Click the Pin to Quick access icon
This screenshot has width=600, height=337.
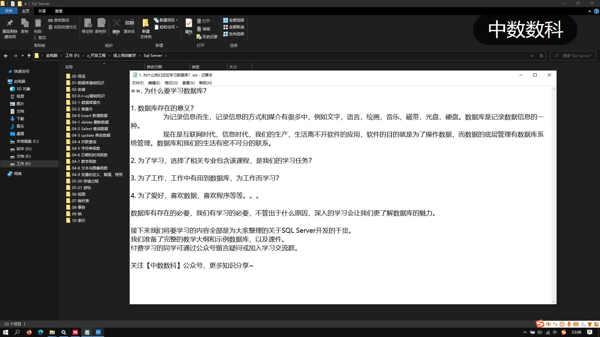click(x=10, y=23)
